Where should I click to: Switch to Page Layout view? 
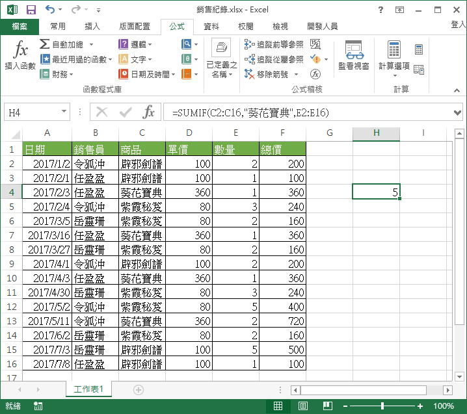pyautogui.click(x=303, y=406)
